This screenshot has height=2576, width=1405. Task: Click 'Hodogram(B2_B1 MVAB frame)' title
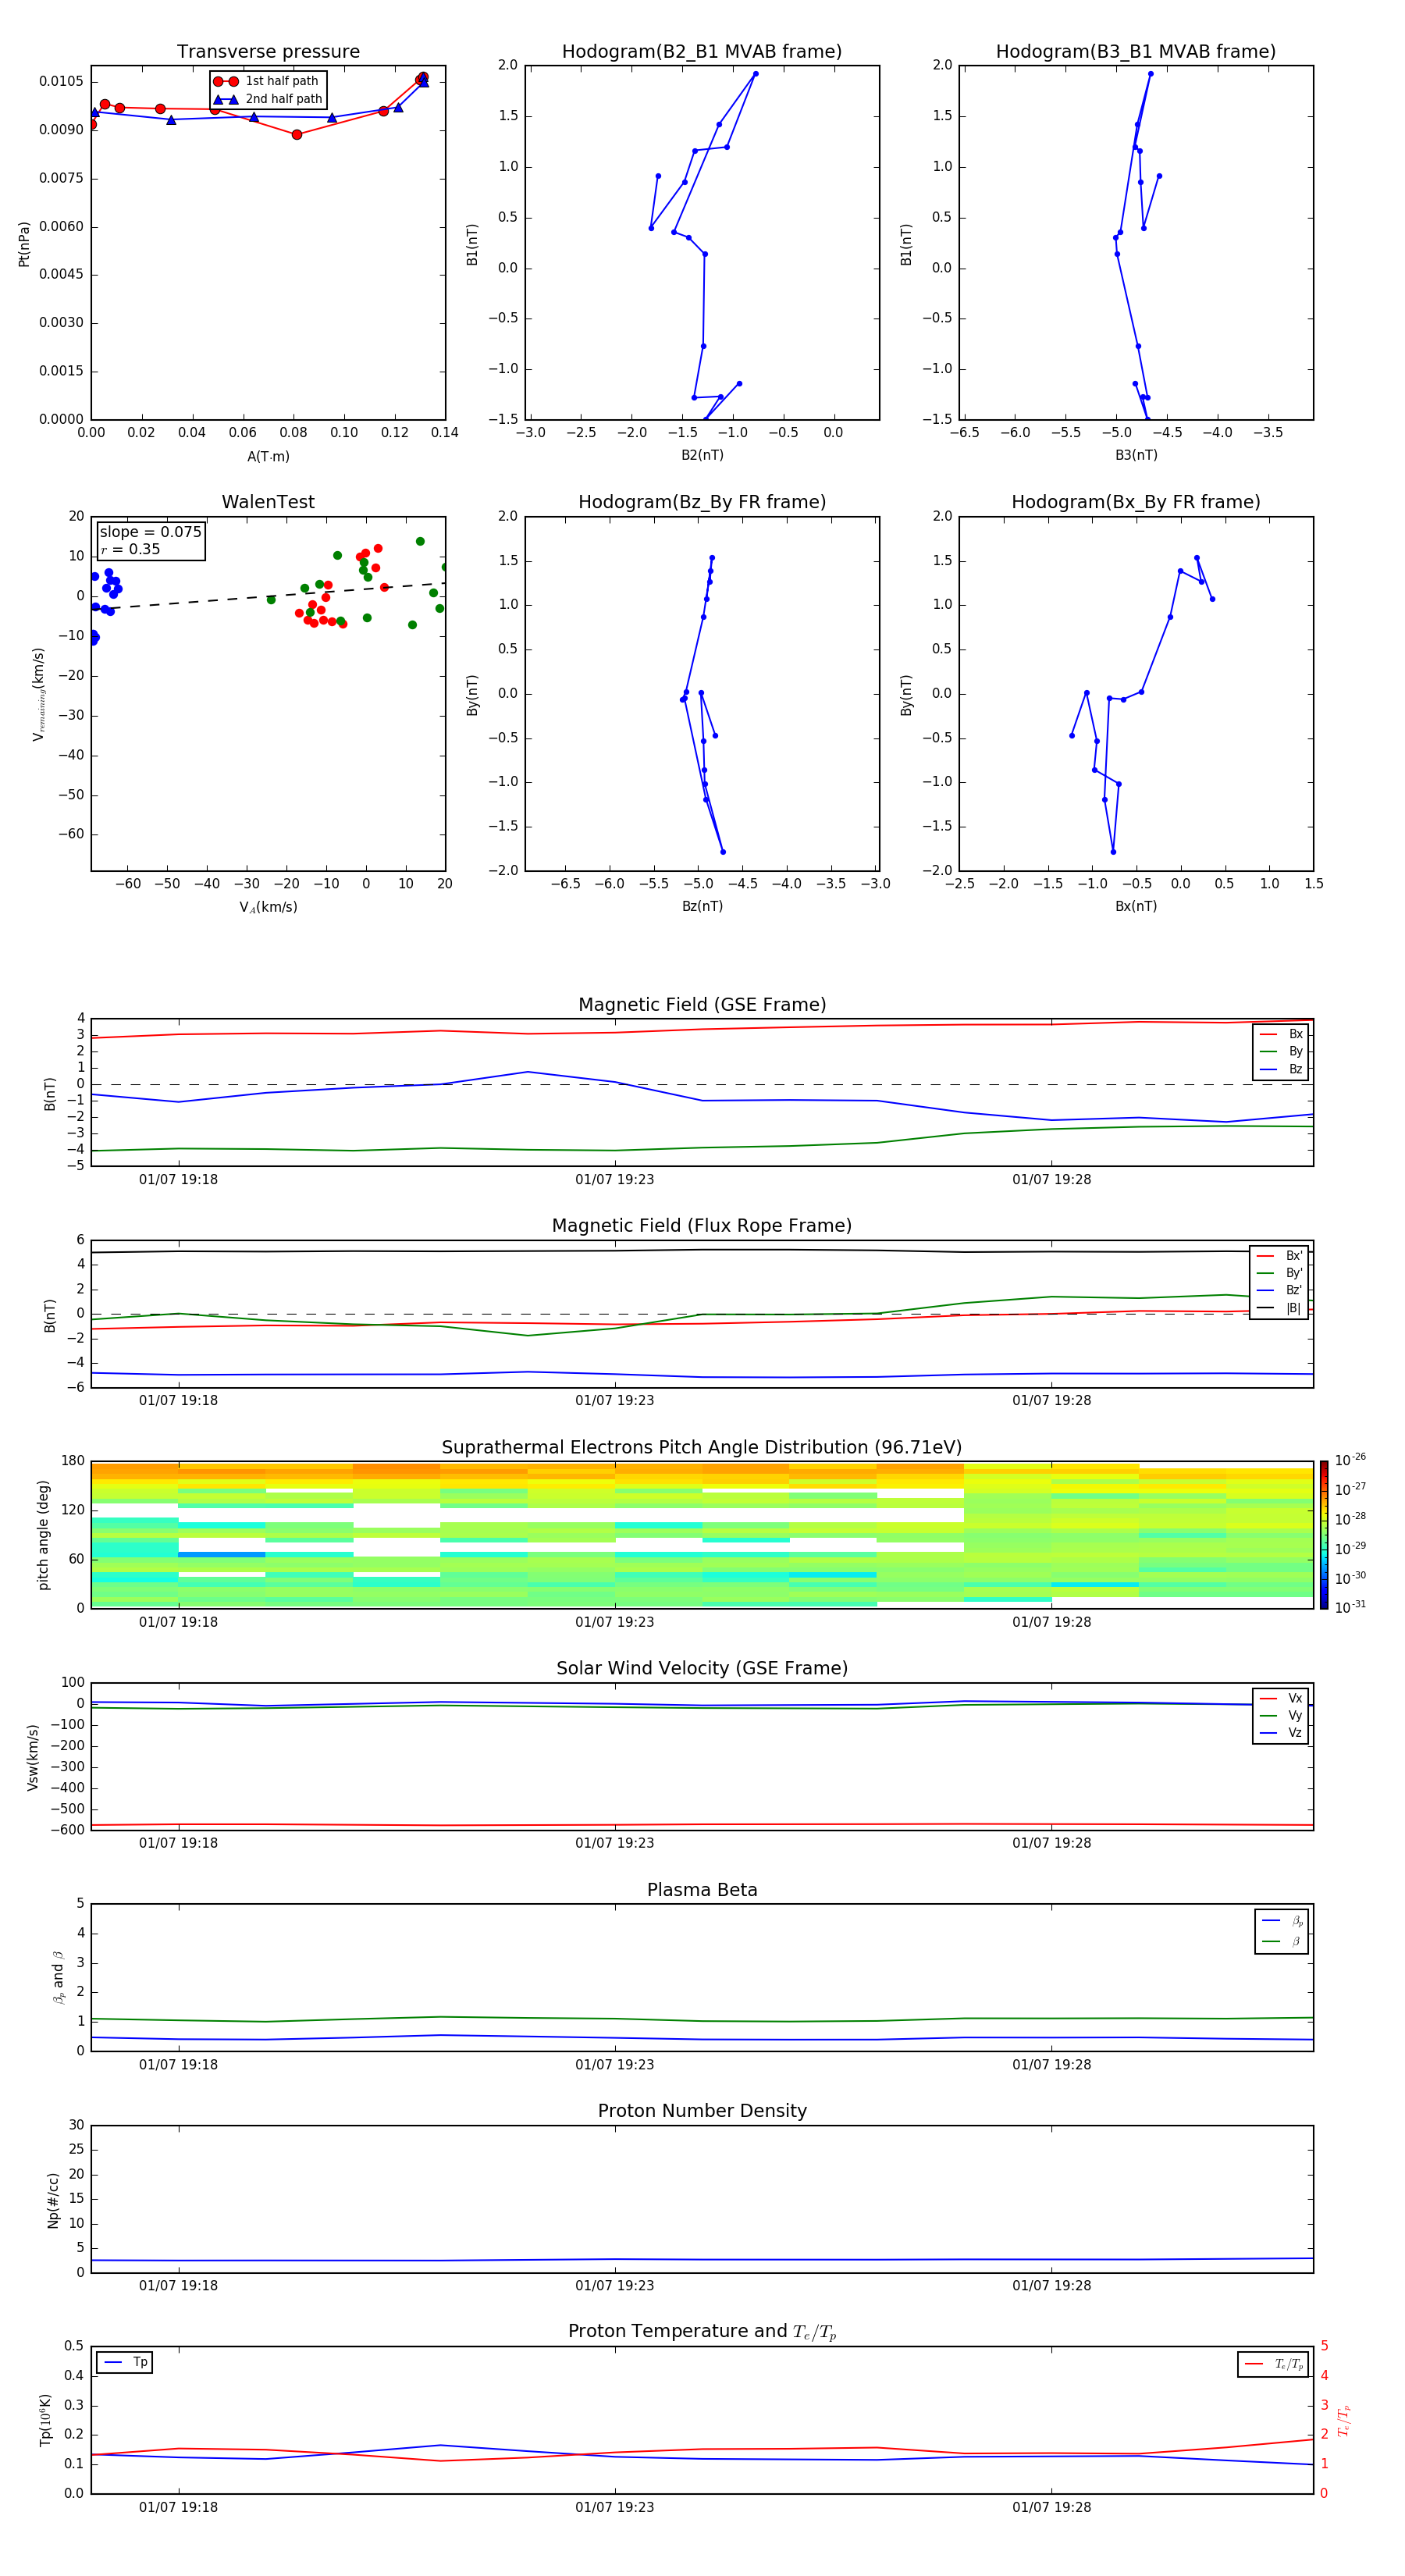click(702, 52)
